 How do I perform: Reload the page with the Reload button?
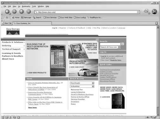(x=22, y=11)
